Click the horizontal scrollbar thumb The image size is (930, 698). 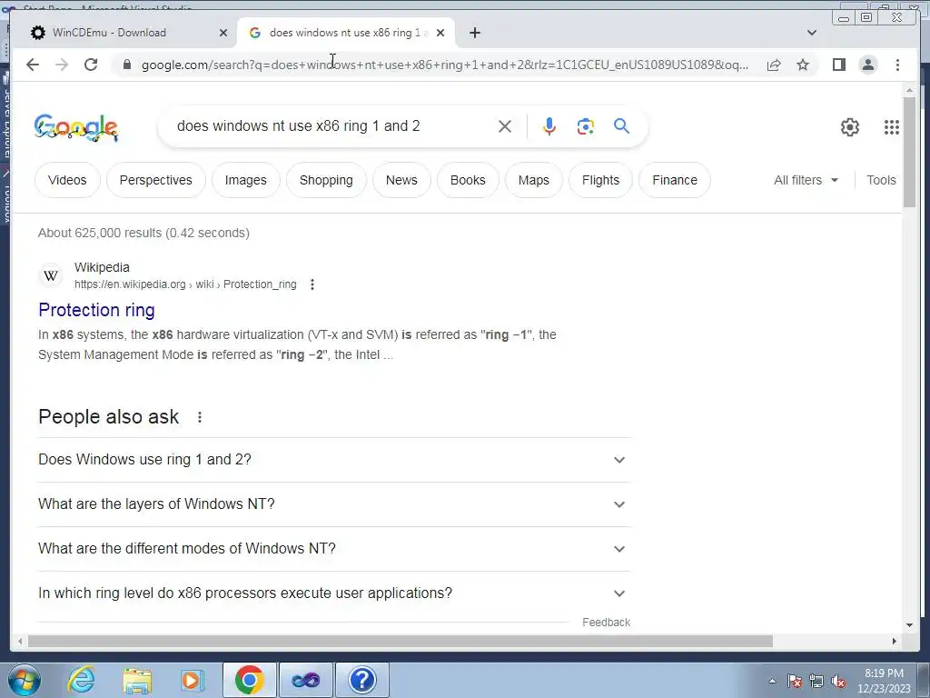click(x=401, y=641)
